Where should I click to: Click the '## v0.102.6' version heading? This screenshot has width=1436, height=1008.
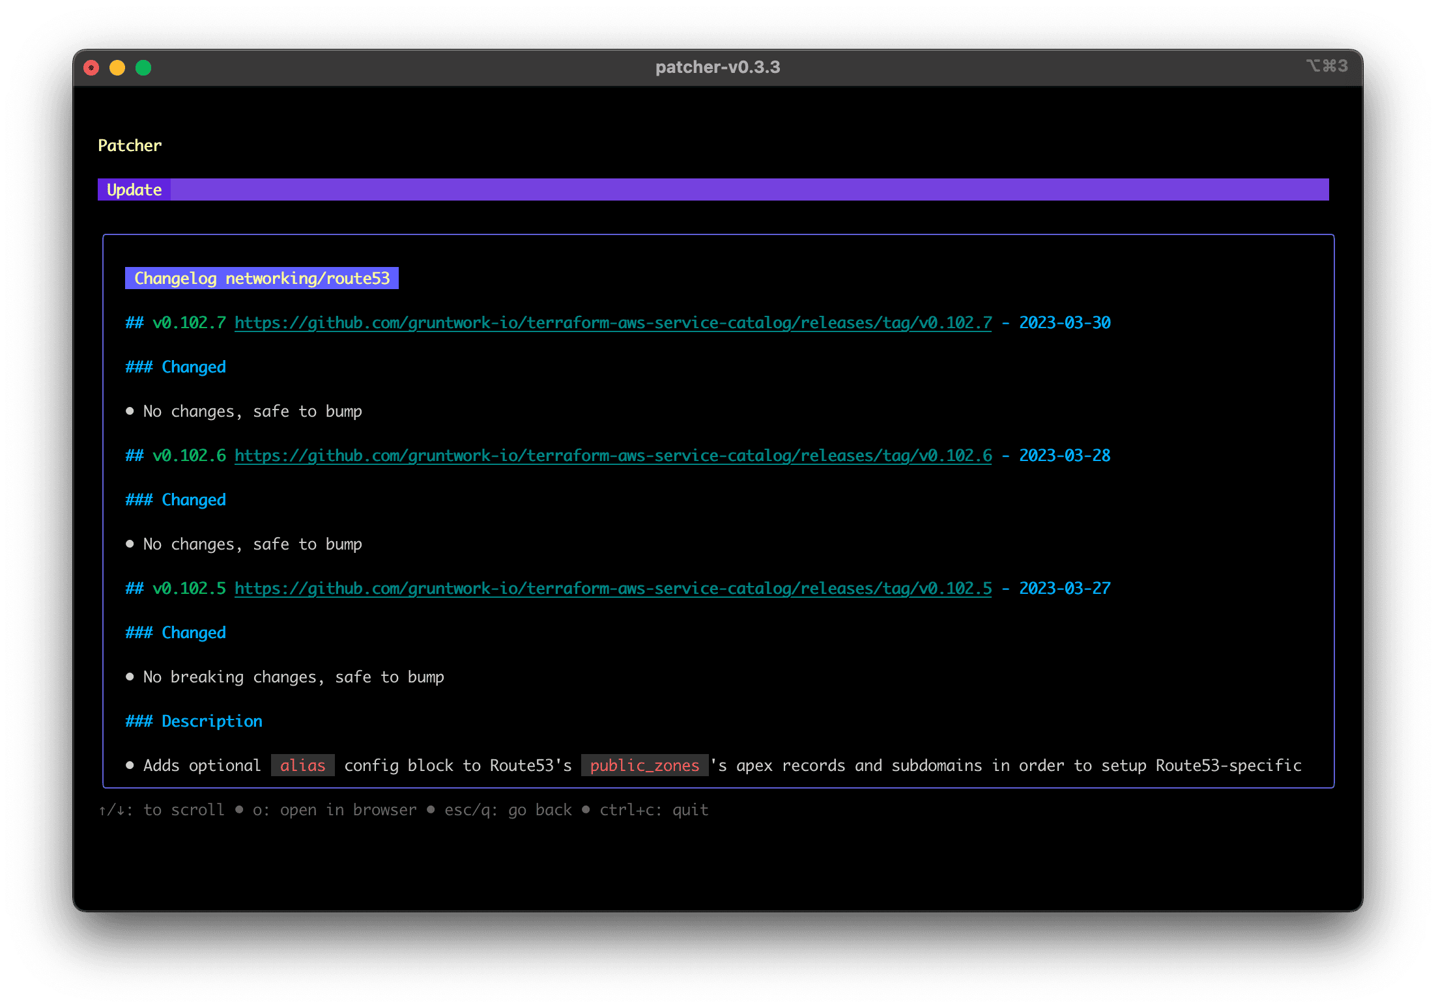point(176,456)
